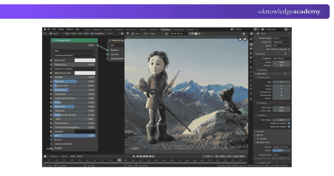Open the Render menu in the top bar
334x176 pixels.
pos(61,29)
